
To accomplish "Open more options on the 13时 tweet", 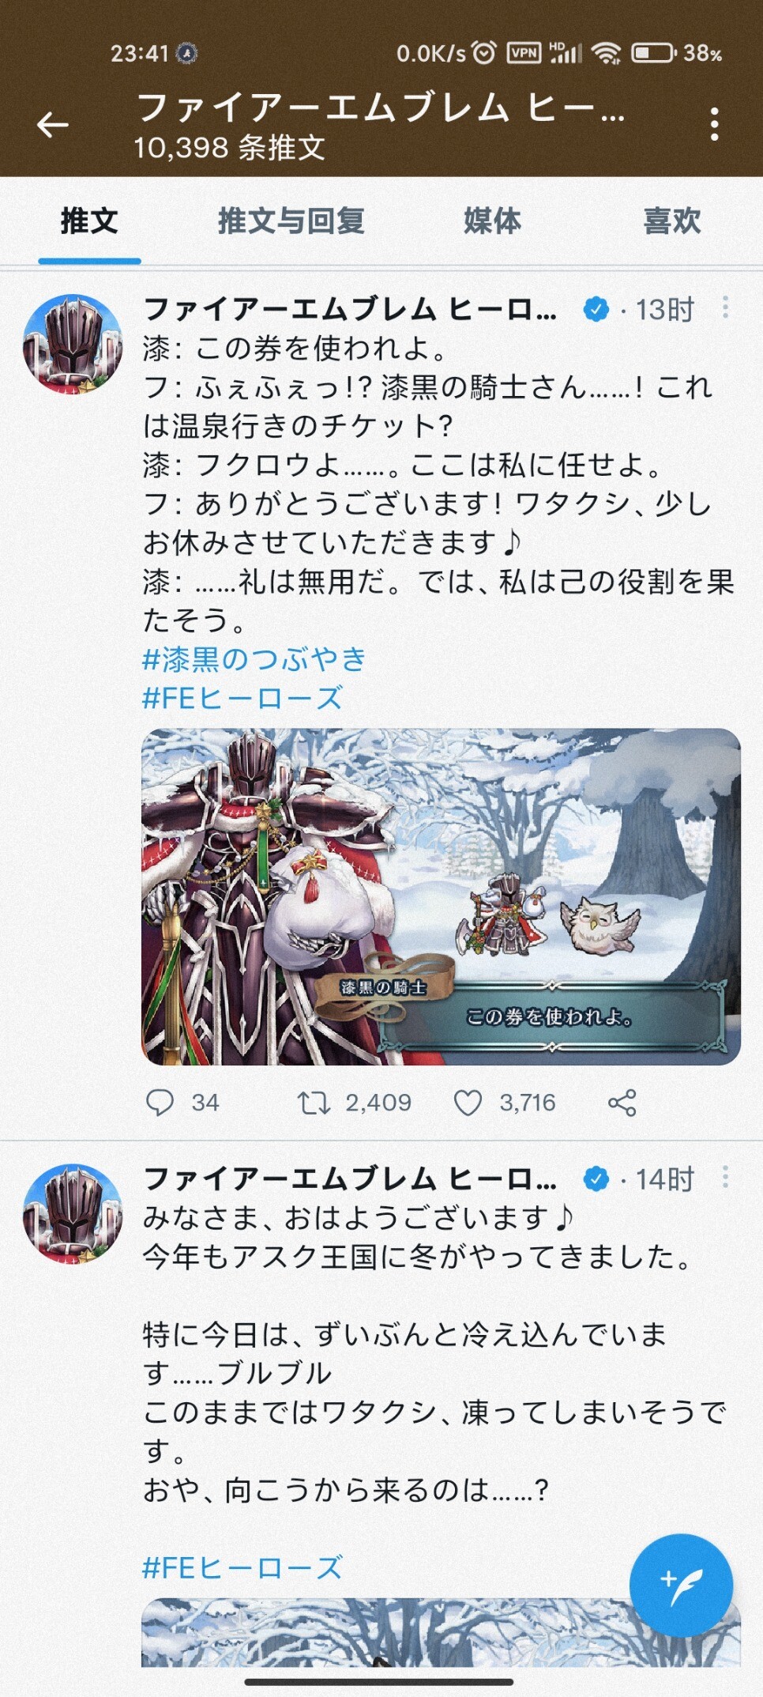I will (x=725, y=307).
